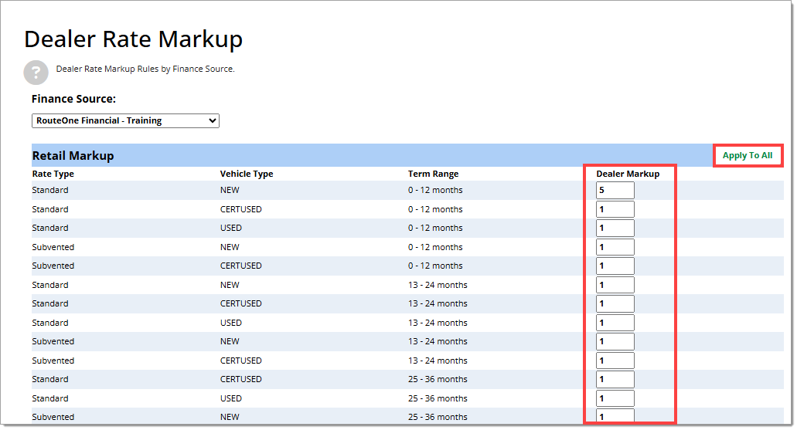Click the Term Range column header
This screenshot has width=797, height=430.
tap(433, 174)
